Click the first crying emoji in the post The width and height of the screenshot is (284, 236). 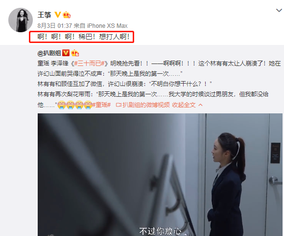point(62,105)
